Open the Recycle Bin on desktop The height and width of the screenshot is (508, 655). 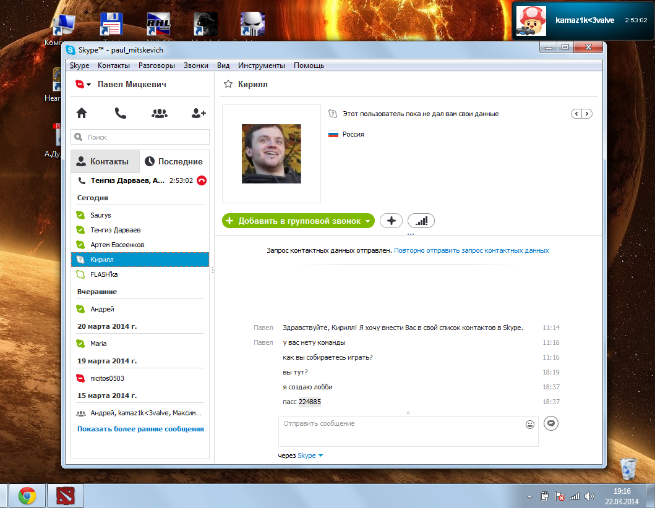point(628,468)
